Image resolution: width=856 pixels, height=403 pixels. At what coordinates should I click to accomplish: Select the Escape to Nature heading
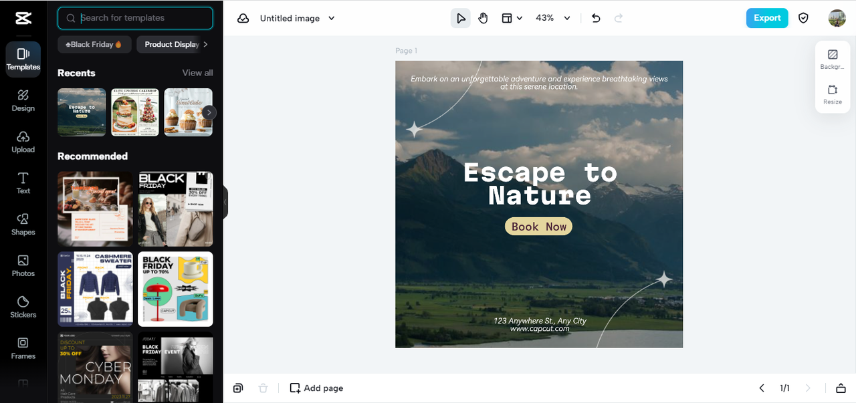tap(540, 184)
